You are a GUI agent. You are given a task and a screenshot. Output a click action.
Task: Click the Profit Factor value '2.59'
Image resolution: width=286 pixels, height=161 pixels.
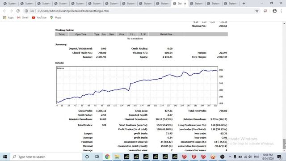pyautogui.click(x=104, y=115)
